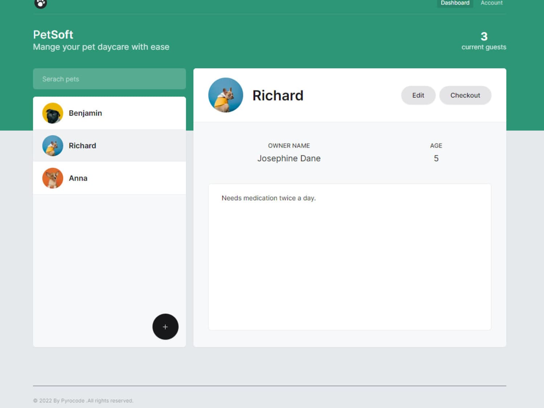544x408 pixels.
Task: Select Benjamin in the pet list
Action: pos(110,113)
